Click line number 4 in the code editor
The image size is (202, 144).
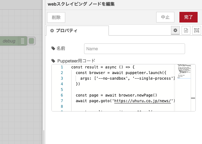coord(62,84)
